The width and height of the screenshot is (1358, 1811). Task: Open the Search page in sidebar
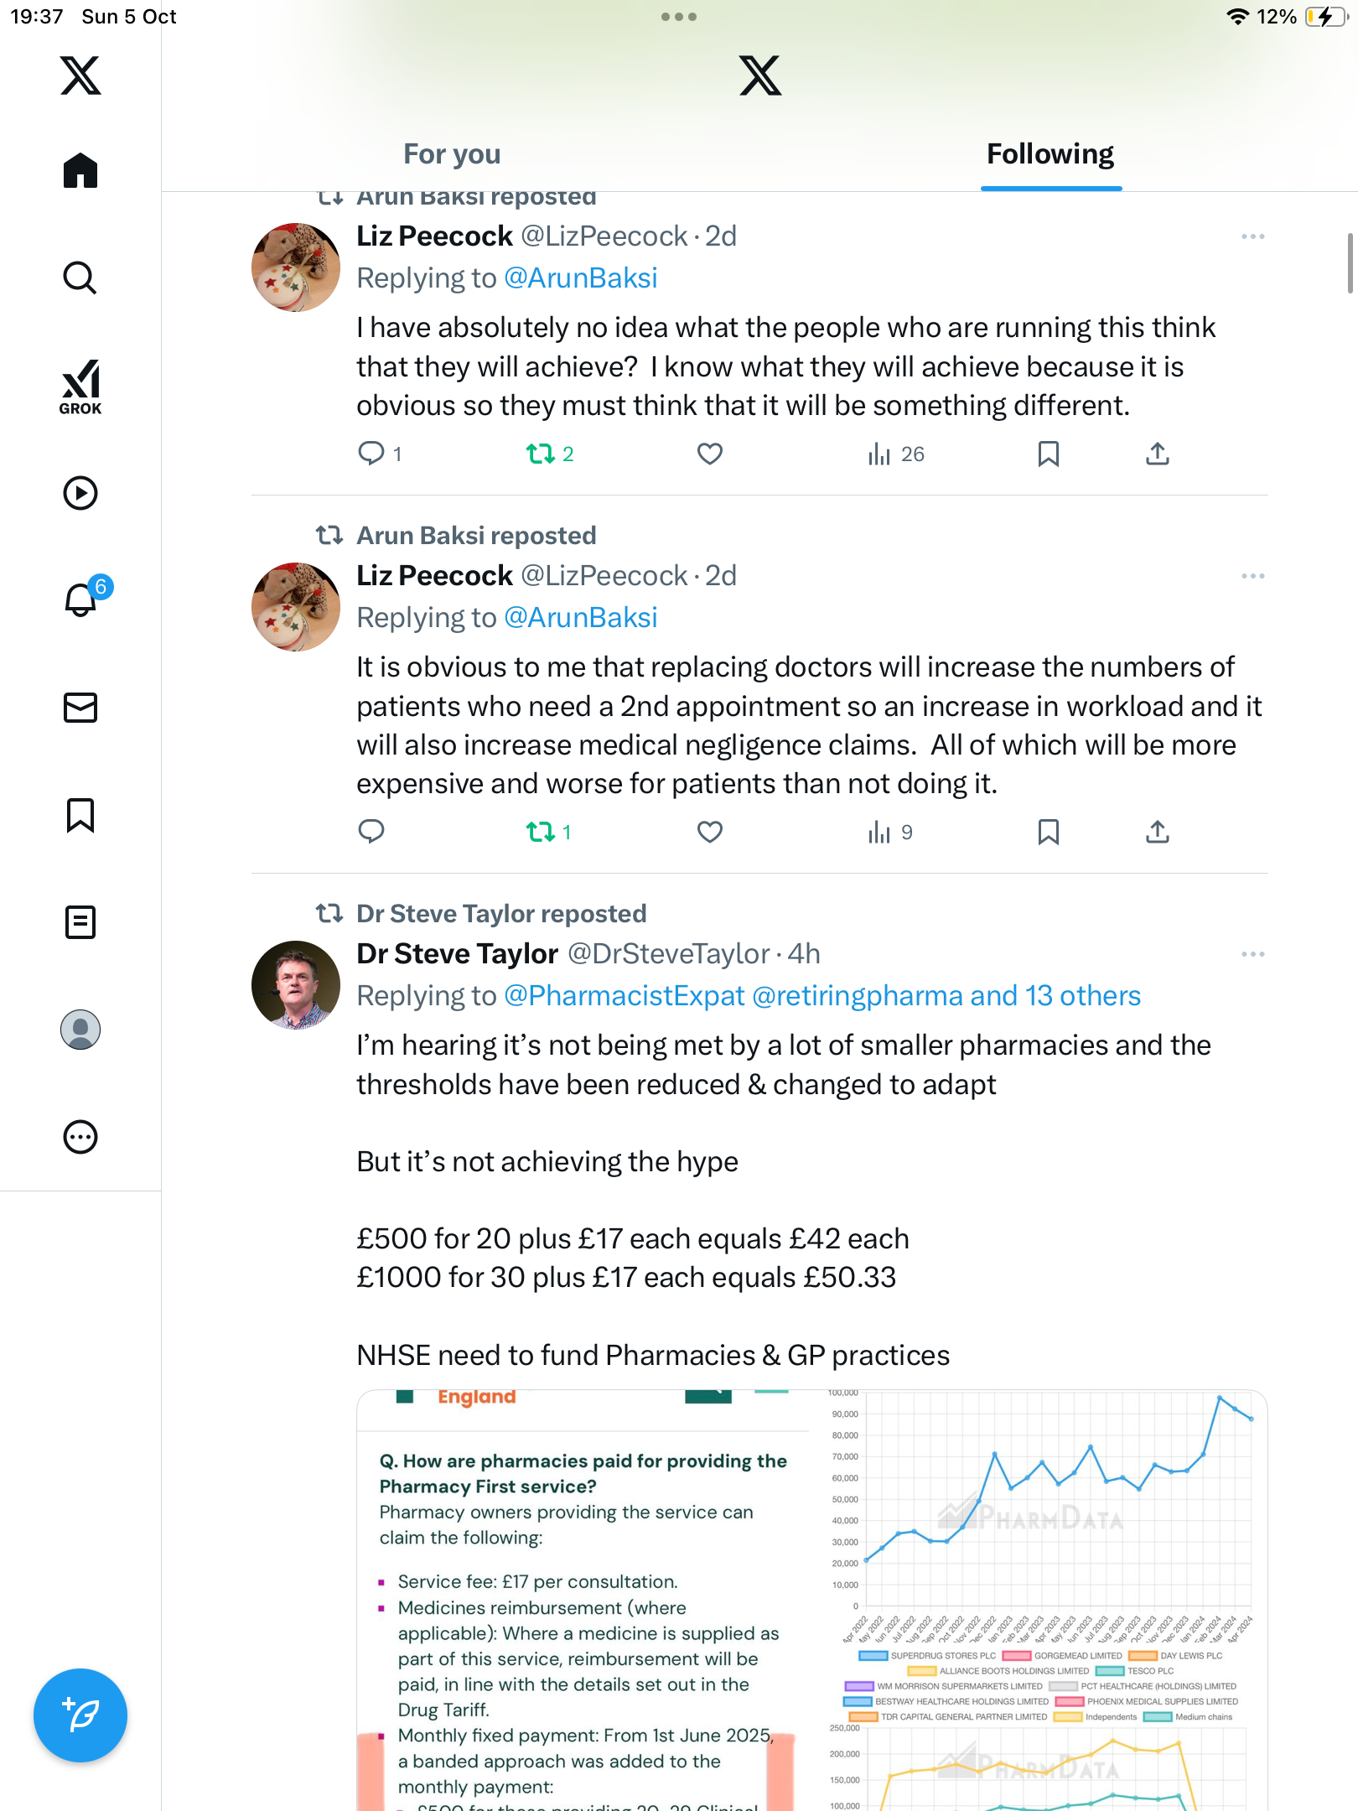pyautogui.click(x=80, y=278)
